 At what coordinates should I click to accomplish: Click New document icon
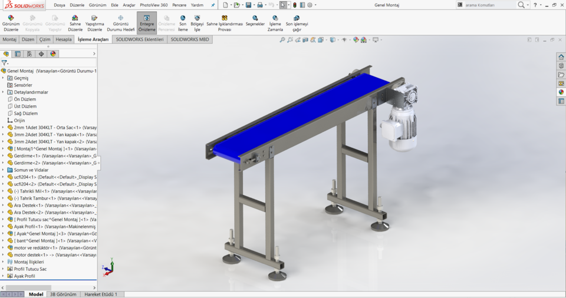click(x=226, y=5)
